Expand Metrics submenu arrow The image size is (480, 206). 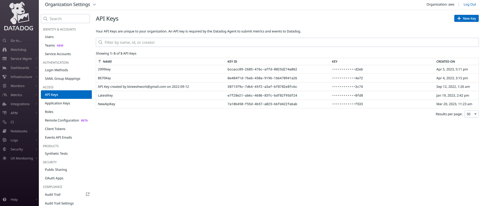click(37, 95)
